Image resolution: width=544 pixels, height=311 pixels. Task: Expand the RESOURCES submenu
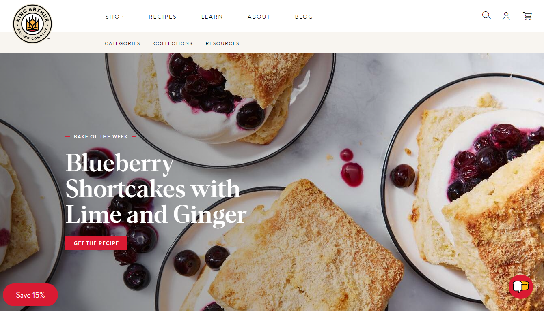[222, 43]
